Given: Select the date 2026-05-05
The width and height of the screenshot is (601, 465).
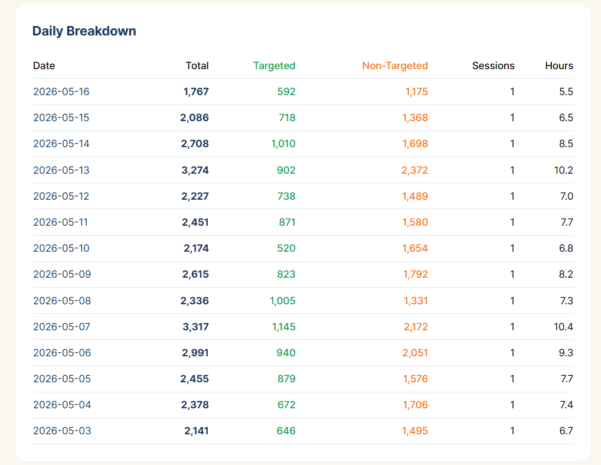Looking at the screenshot, I should (x=62, y=379).
